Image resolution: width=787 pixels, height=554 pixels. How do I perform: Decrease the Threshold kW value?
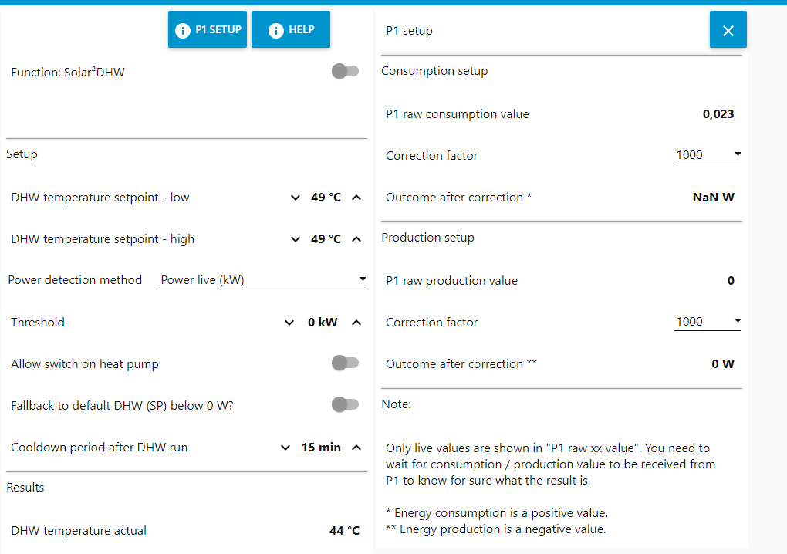289,323
